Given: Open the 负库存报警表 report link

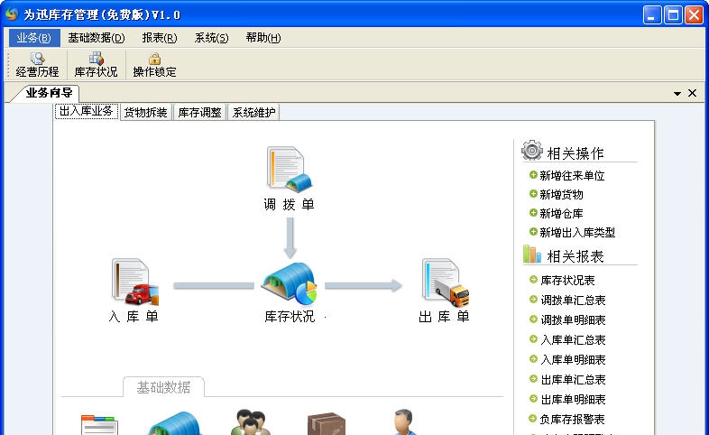Looking at the screenshot, I should click(572, 420).
